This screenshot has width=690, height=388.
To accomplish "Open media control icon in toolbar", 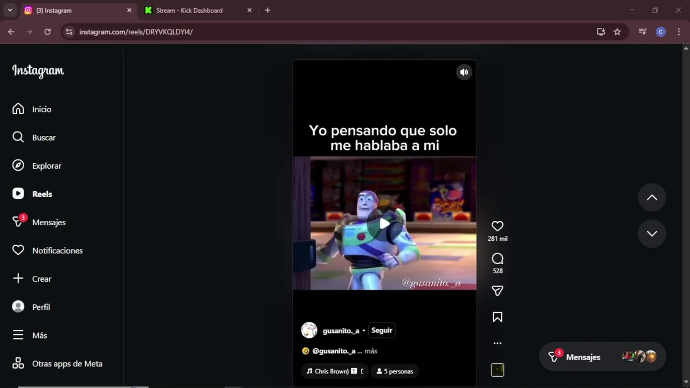I will pyautogui.click(x=642, y=32).
